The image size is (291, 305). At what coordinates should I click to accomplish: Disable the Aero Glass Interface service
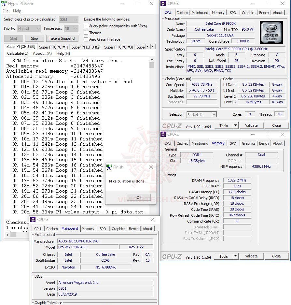click(86, 39)
